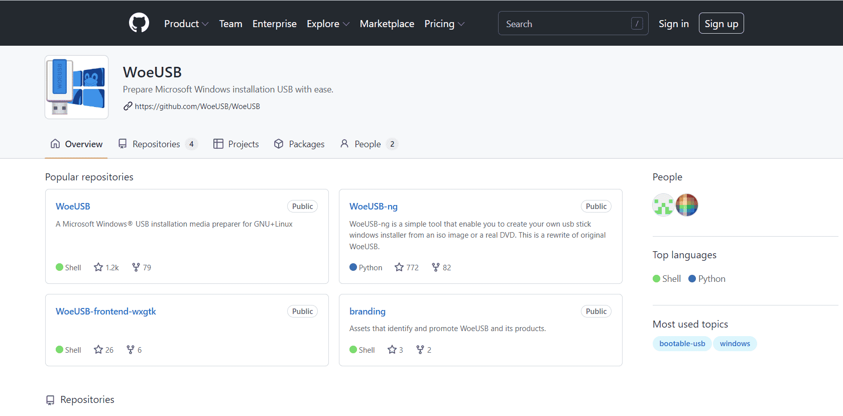Click the star icon on WoeUSB-ng card

[399, 267]
